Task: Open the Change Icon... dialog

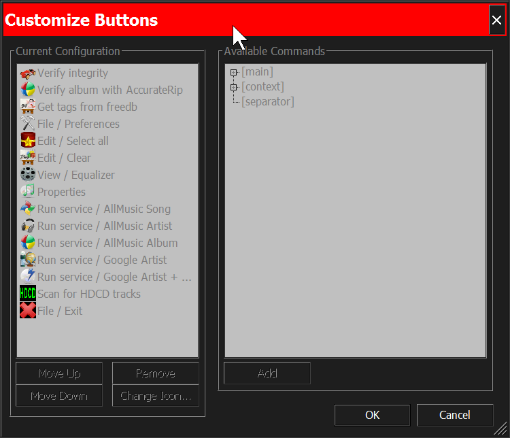Action: click(x=156, y=396)
